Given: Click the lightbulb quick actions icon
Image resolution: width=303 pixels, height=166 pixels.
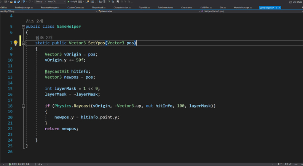Looking at the screenshot, I should tap(16, 43).
